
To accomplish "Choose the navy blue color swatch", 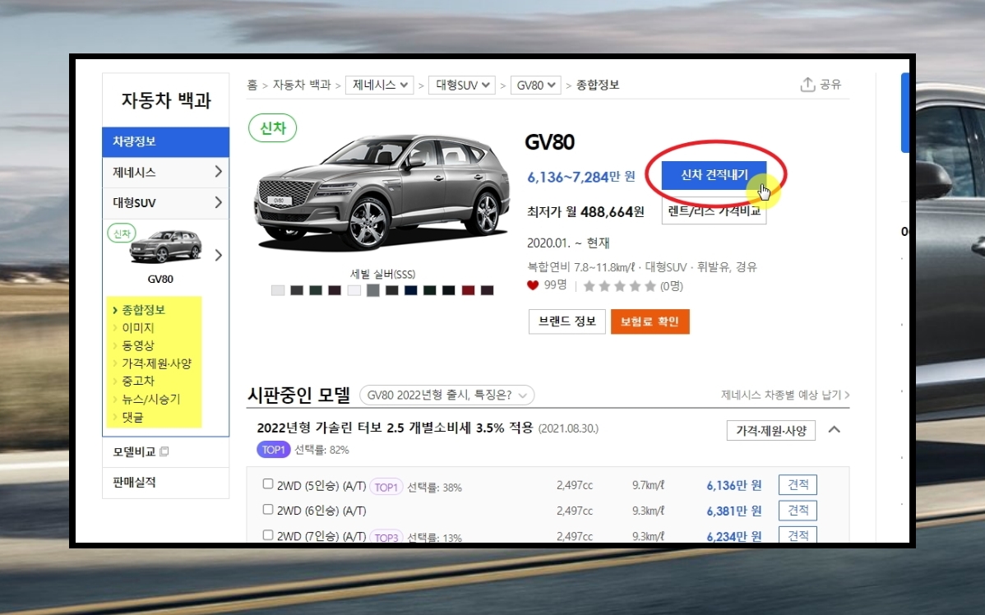I will coord(411,290).
